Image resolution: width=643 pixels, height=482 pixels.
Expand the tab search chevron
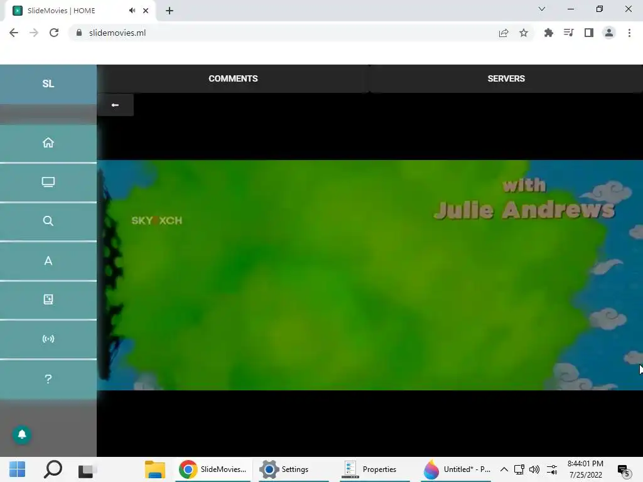pyautogui.click(x=542, y=9)
